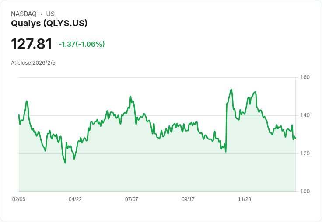This screenshot has height=222, width=322.
Task: Select the 04/22 date on x-axis
Action: pyautogui.click(x=75, y=199)
